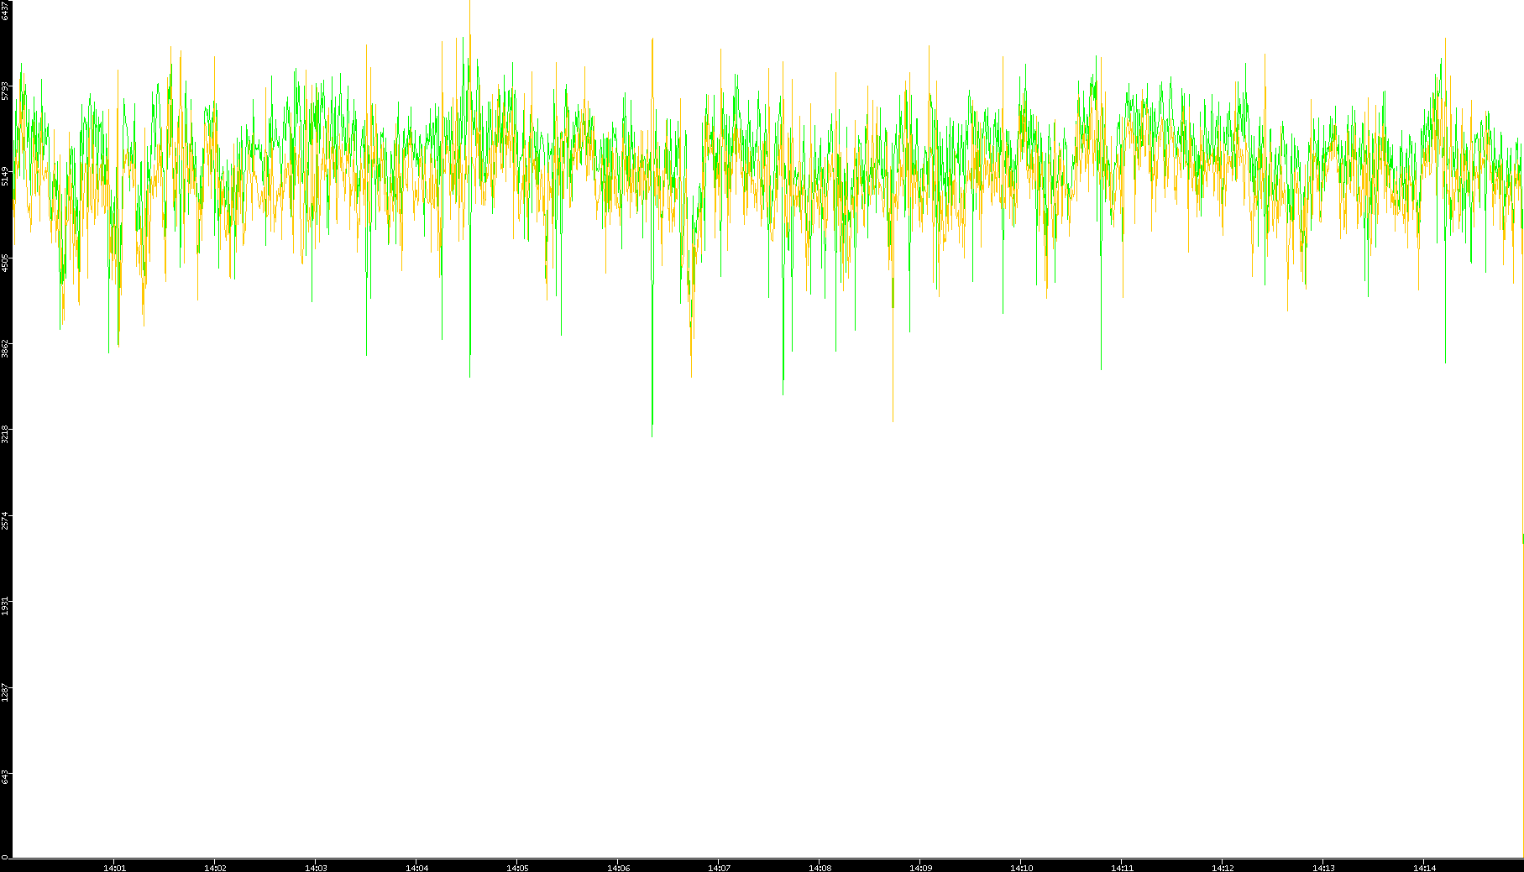
Task: Select the 1287 value axis label
Action: coord(5,692)
